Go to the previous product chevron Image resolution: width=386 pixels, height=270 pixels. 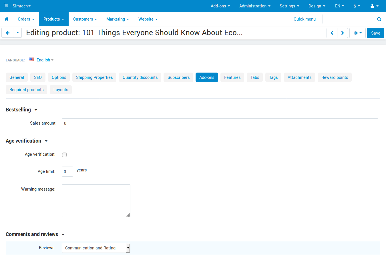(x=332, y=33)
